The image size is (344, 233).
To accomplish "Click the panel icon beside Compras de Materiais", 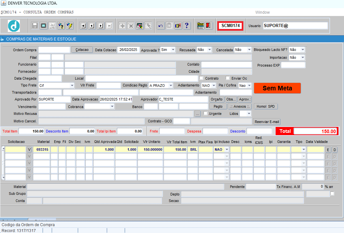I will coord(2,39).
